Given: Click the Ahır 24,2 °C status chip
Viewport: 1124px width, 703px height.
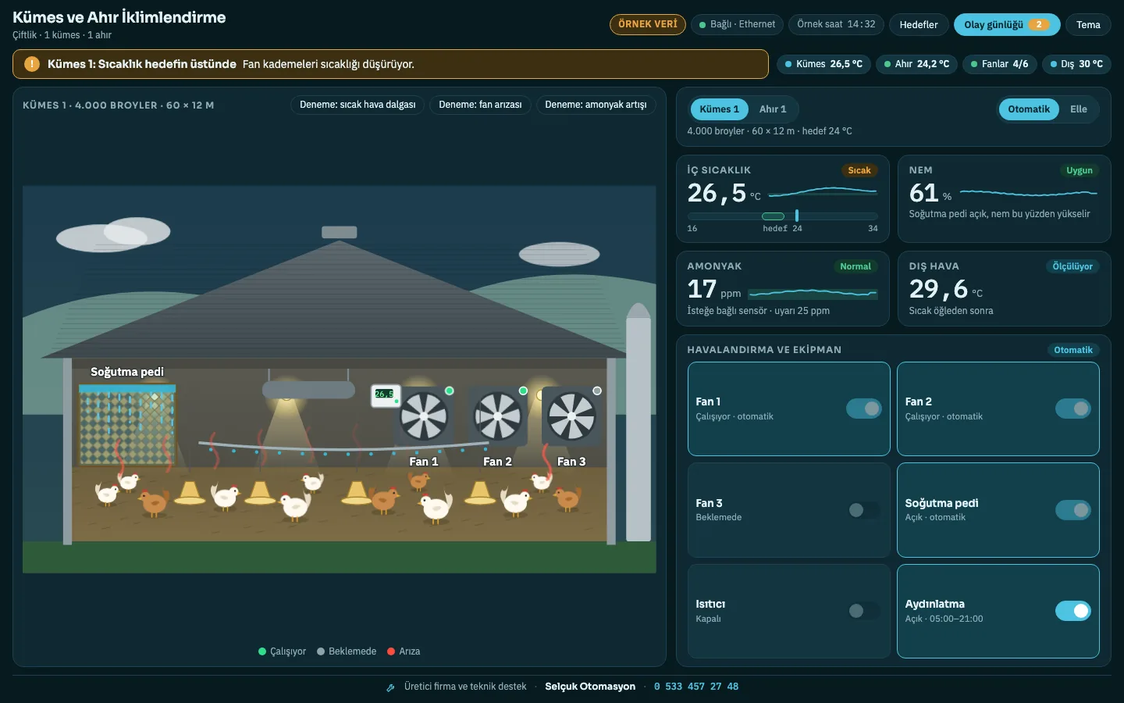Looking at the screenshot, I should [917, 64].
